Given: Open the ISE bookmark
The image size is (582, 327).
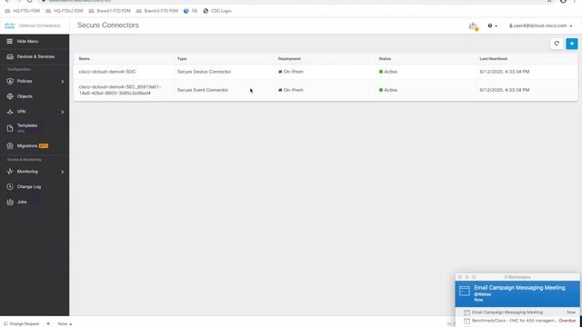Looking at the screenshot, I should (x=190, y=11).
